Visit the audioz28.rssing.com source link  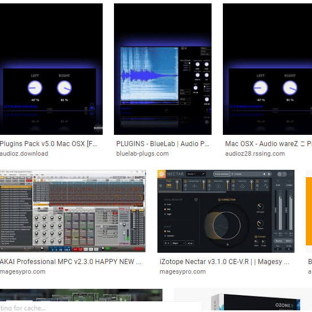pos(255,153)
